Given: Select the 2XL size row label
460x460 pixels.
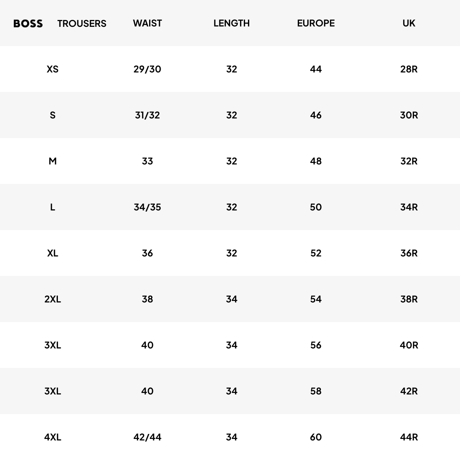Looking at the screenshot, I should (53, 299).
